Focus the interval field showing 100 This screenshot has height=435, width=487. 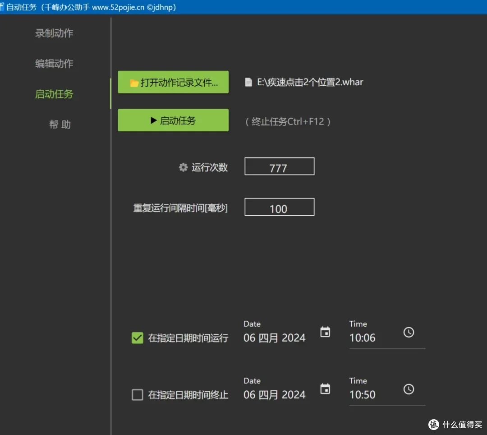tap(279, 207)
